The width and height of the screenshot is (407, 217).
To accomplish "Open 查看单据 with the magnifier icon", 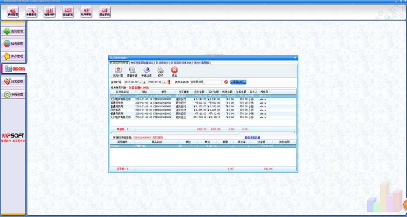I will 132,70.
